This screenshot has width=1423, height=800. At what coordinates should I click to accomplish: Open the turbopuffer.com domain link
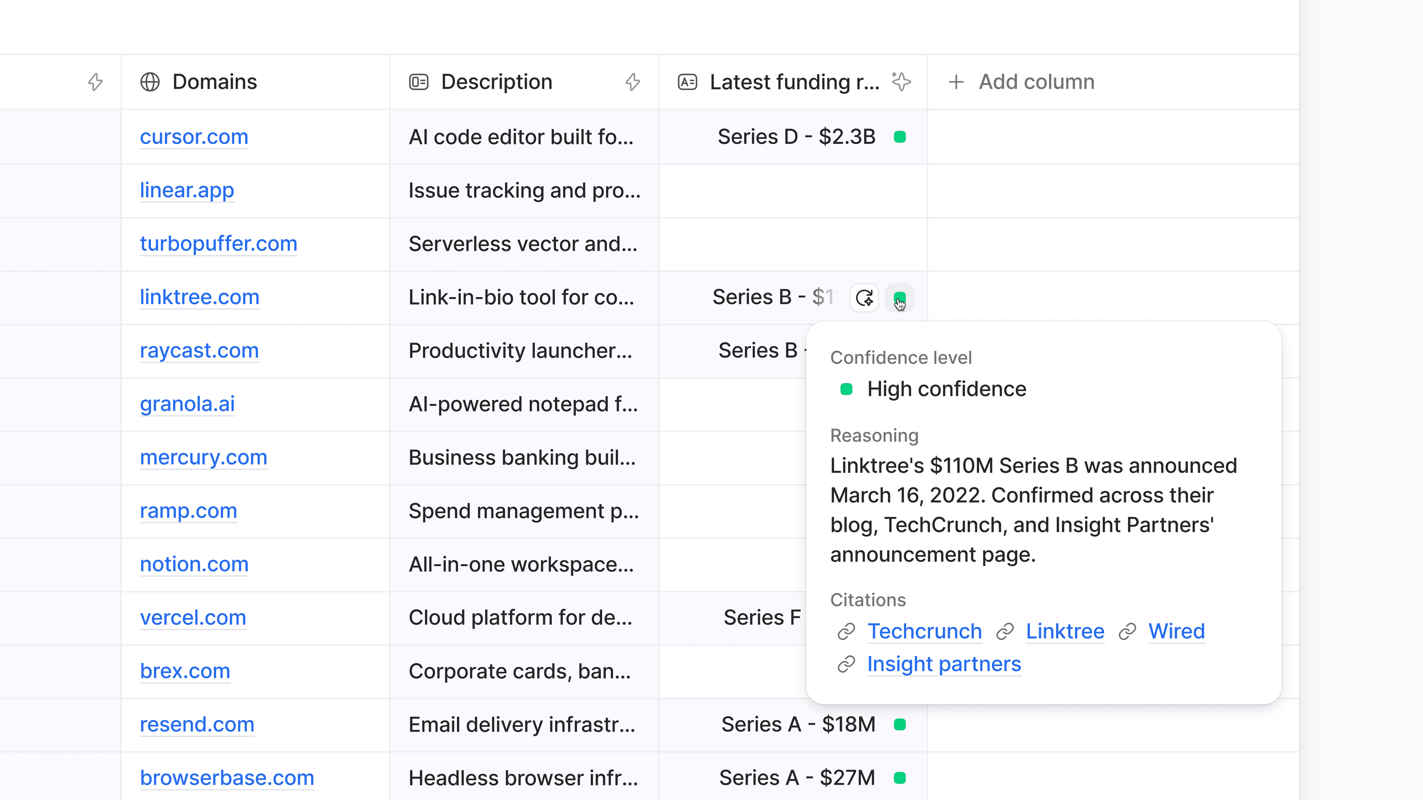point(218,243)
